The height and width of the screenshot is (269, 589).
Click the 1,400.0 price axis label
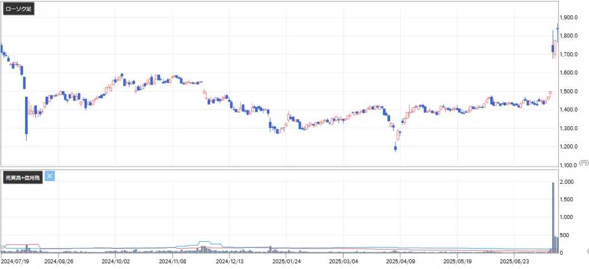569,110
